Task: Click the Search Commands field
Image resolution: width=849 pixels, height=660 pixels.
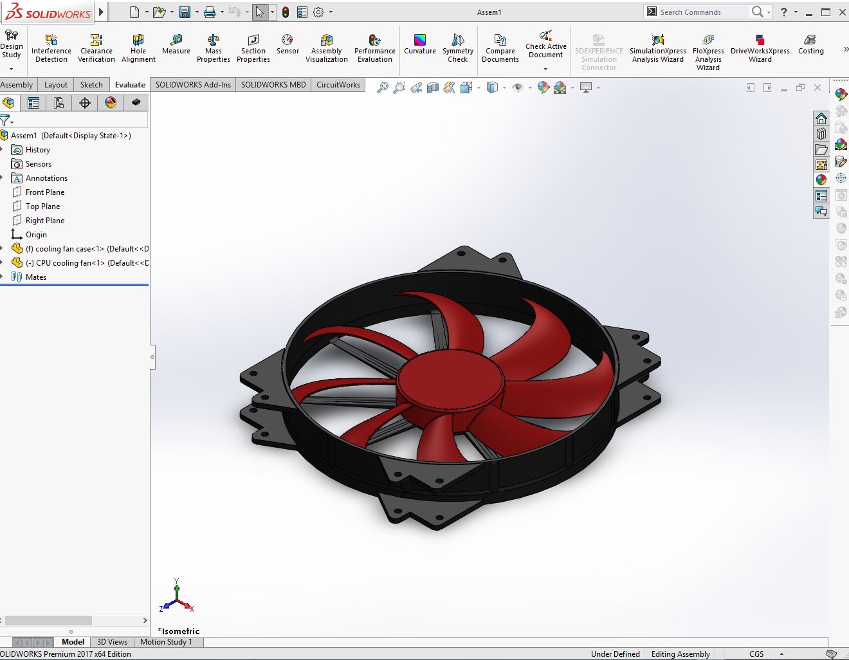Action: pos(703,12)
